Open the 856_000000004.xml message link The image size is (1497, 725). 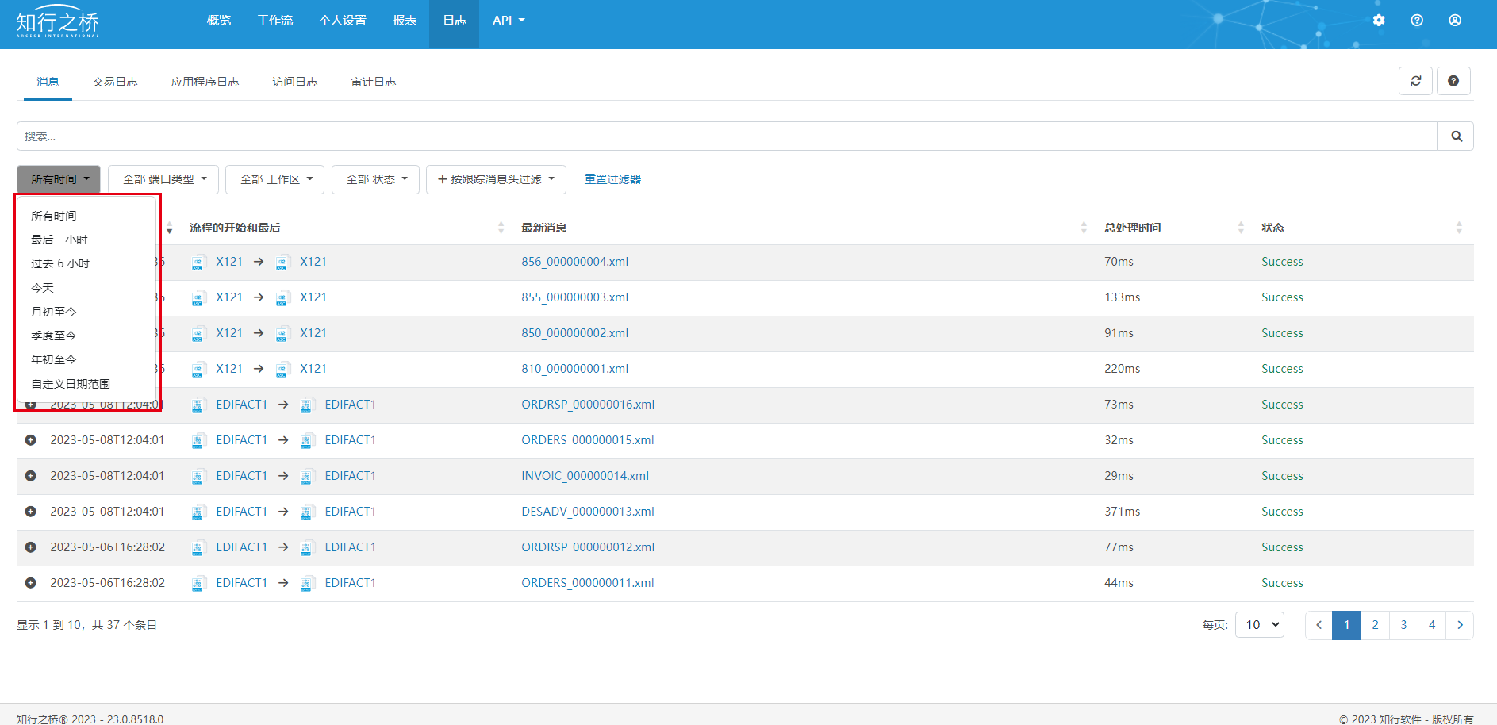click(575, 262)
